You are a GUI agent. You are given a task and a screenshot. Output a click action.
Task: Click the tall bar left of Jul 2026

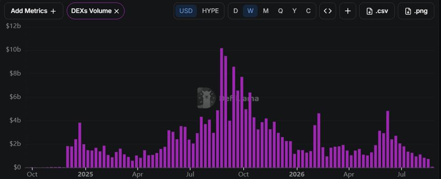[x=388, y=139]
